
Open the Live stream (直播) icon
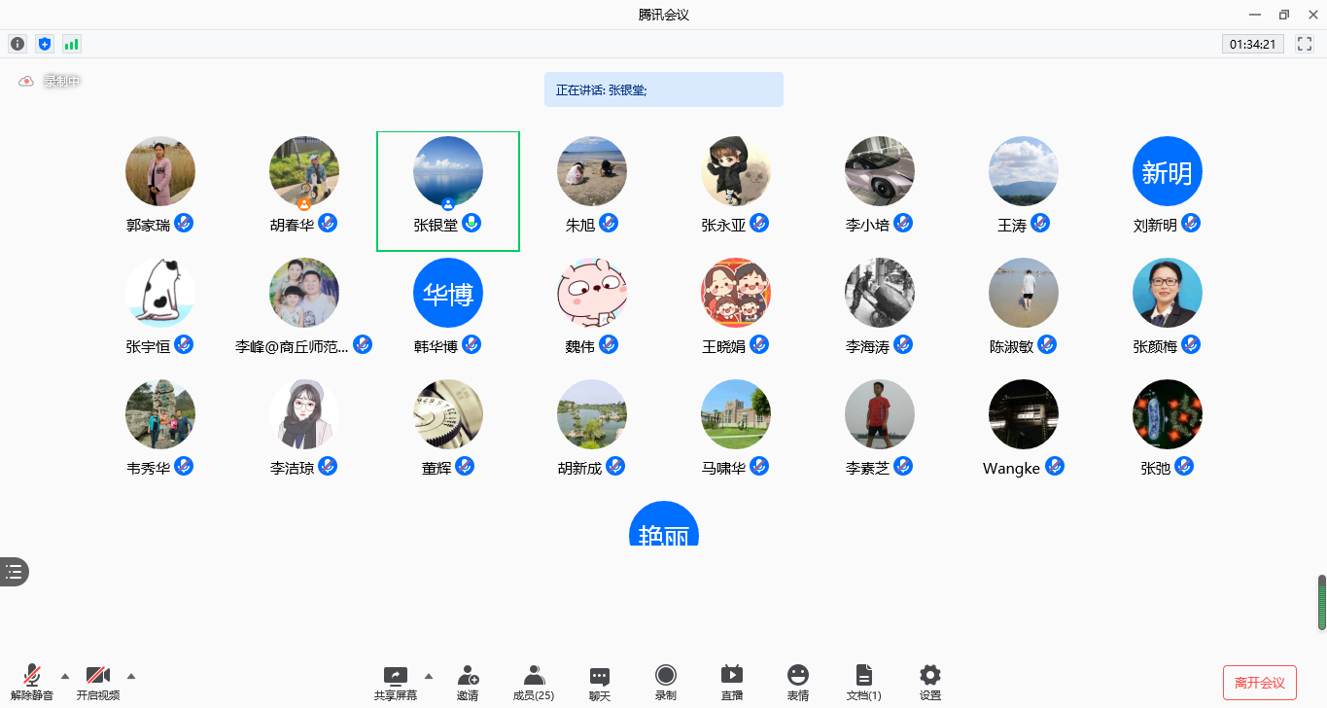tap(732, 683)
